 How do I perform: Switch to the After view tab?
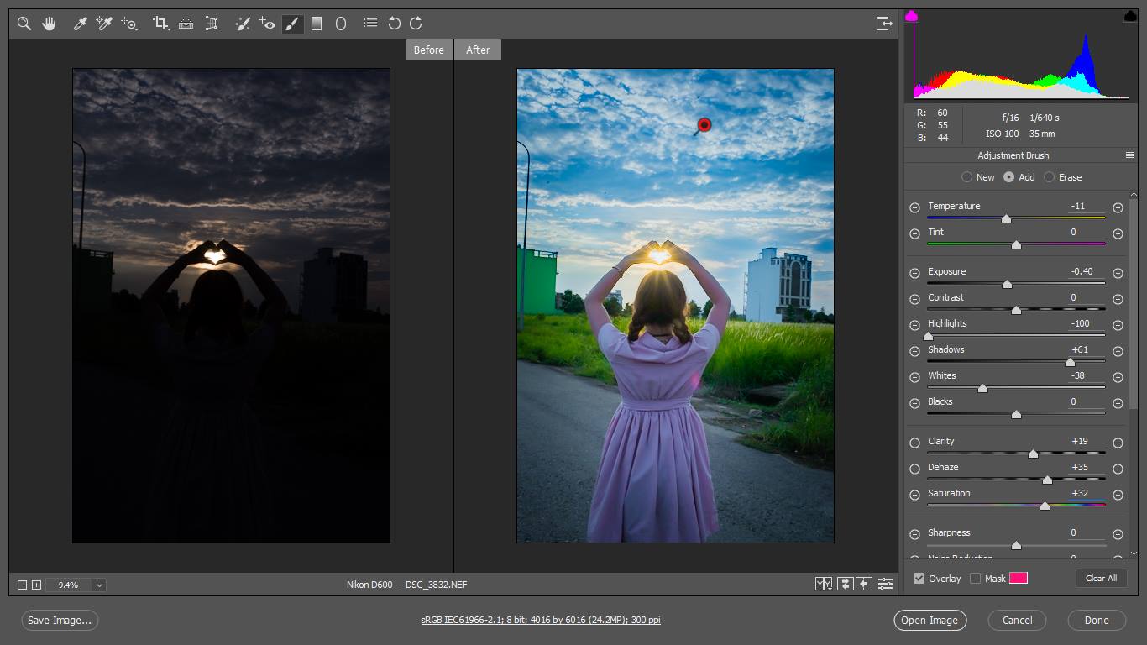pyautogui.click(x=478, y=50)
